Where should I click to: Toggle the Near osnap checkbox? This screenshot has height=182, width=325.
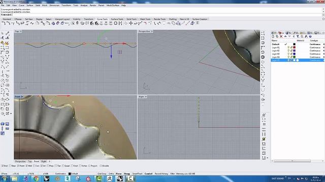10,166
